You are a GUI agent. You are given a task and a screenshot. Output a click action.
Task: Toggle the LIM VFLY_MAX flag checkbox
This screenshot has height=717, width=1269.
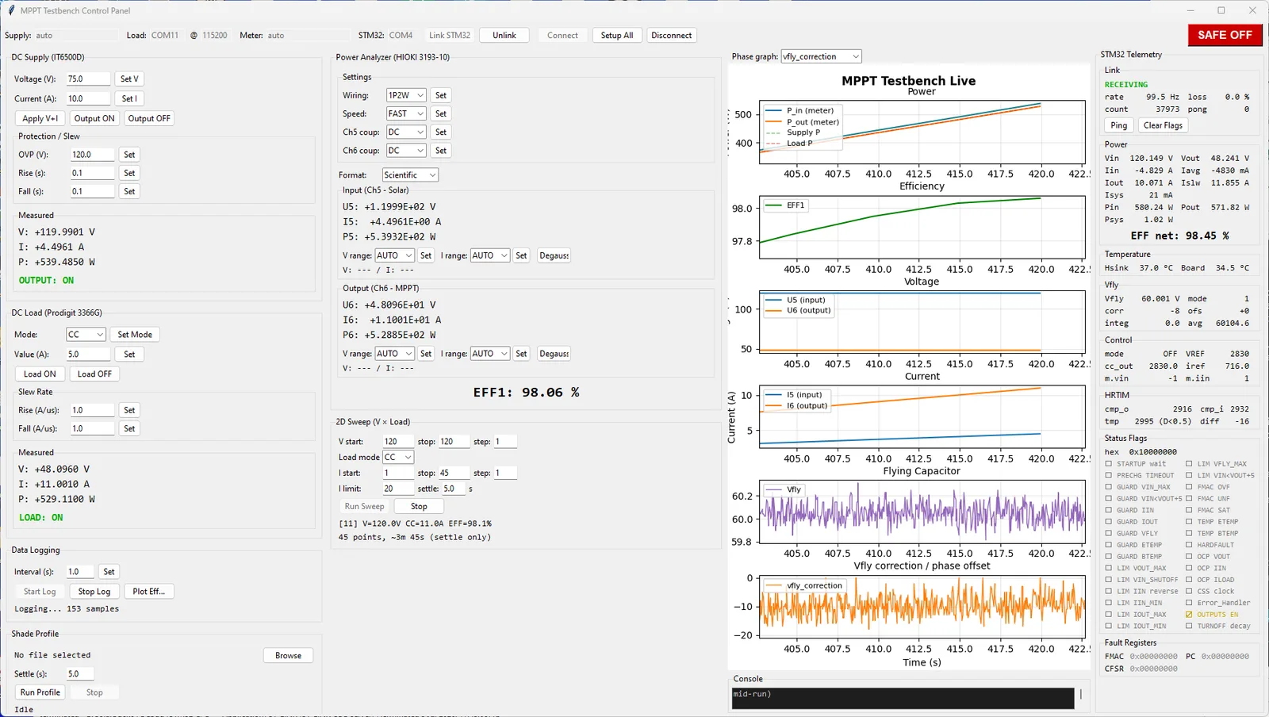click(1189, 464)
